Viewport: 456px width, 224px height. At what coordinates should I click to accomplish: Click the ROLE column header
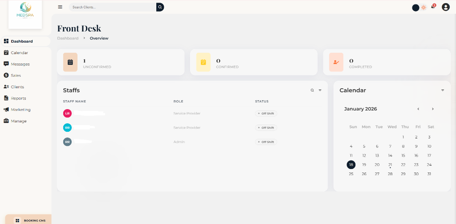pyautogui.click(x=178, y=102)
